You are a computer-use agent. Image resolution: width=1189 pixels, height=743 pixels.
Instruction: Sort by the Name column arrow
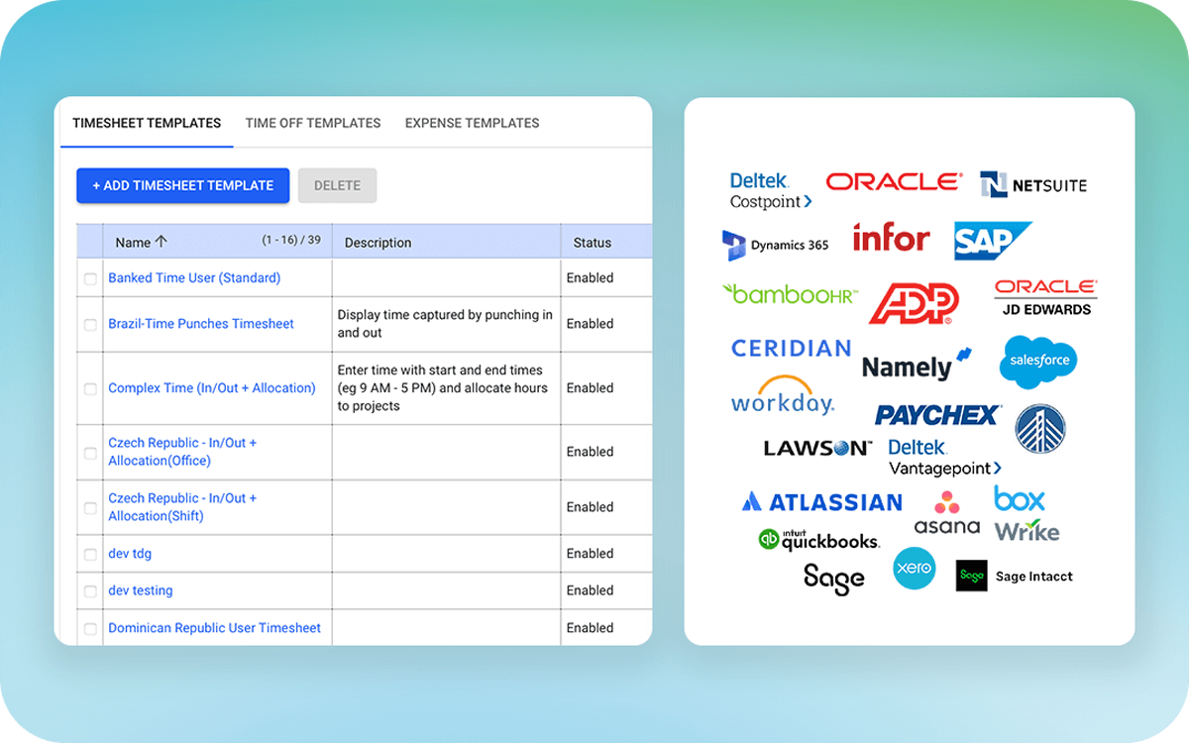tap(162, 242)
